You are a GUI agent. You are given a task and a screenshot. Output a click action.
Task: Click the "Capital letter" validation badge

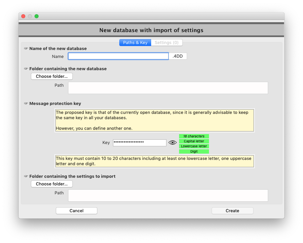194,141
